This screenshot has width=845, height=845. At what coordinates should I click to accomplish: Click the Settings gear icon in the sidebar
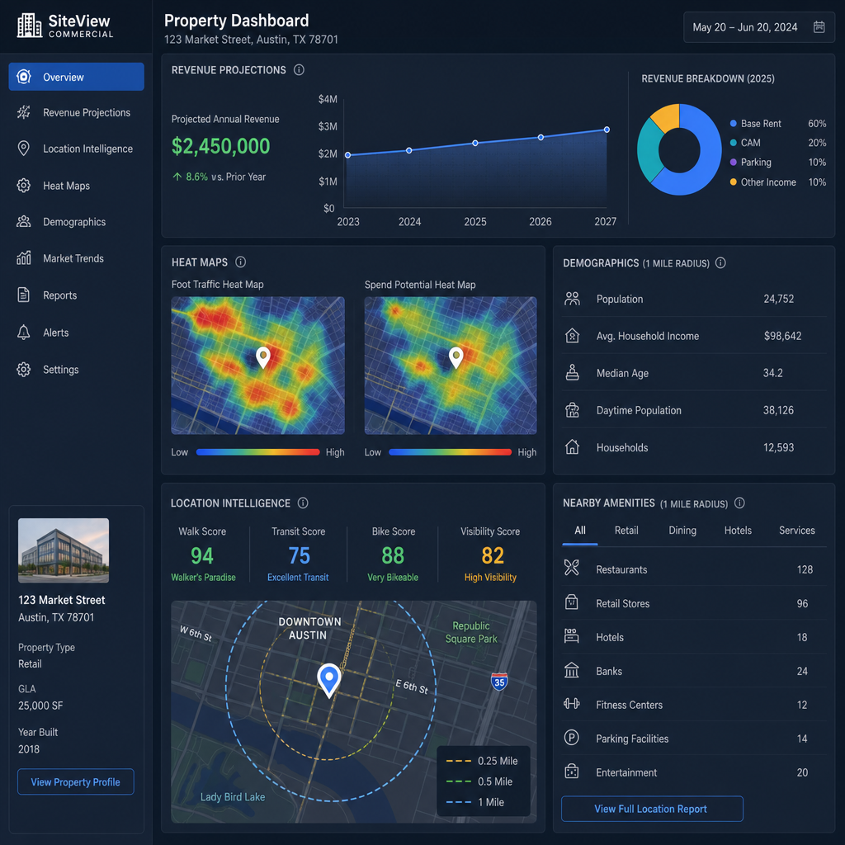[24, 369]
